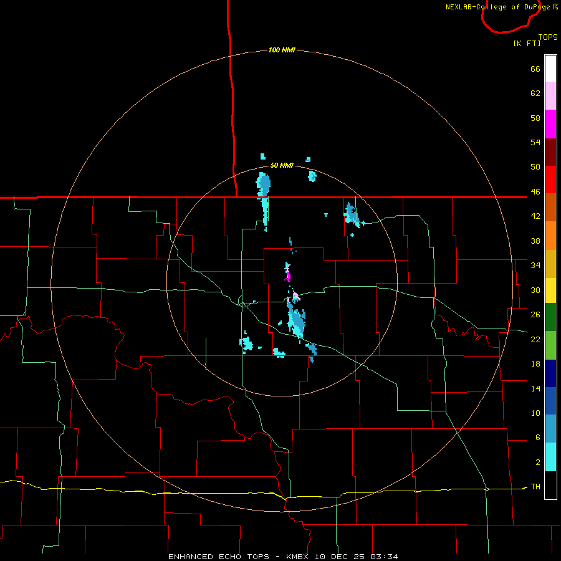This screenshot has width=561, height=561.
Task: Click the '54' legend value
Action: coord(535,142)
